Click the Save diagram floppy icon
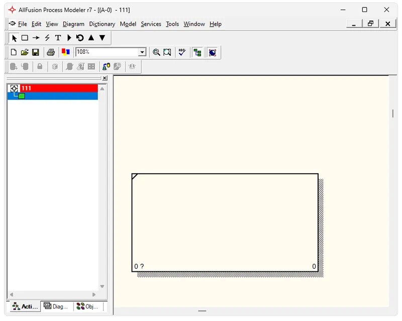The height and width of the screenshot is (321, 402). click(36, 52)
